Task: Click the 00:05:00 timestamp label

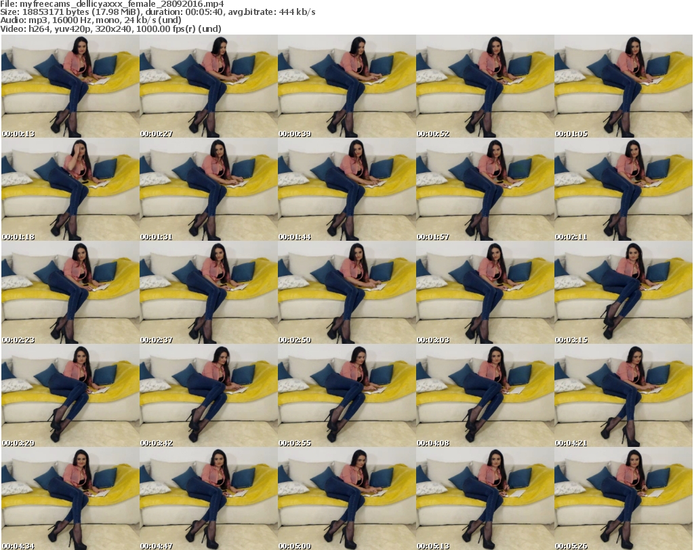Action: click(295, 546)
